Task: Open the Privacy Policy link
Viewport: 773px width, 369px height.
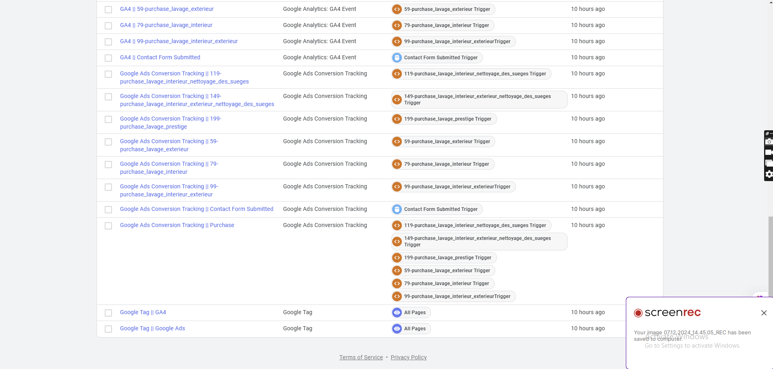Action: [x=409, y=357]
